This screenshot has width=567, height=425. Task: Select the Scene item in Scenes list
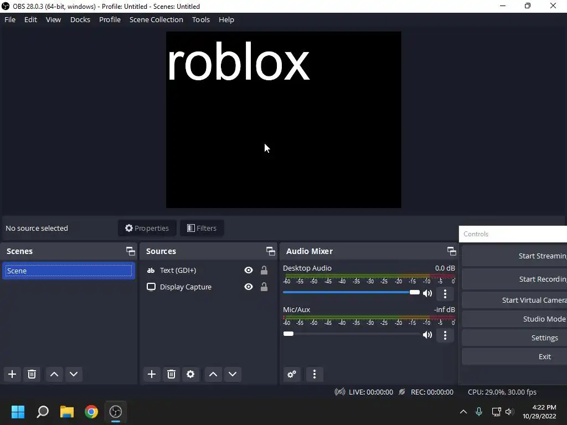click(69, 271)
